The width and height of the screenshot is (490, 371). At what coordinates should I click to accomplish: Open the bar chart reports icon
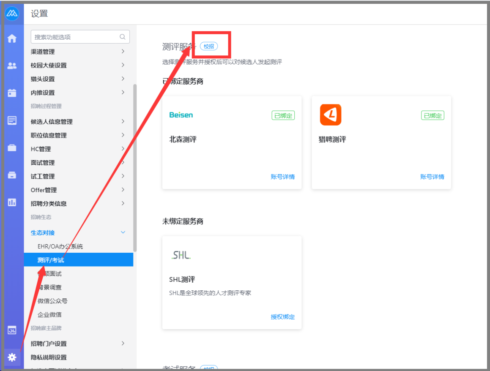coord(12,202)
